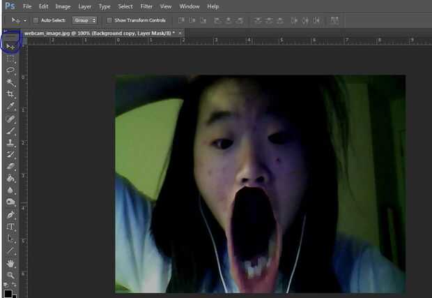
Task: Select the Move tool in the toolbox
Action: click(x=10, y=46)
